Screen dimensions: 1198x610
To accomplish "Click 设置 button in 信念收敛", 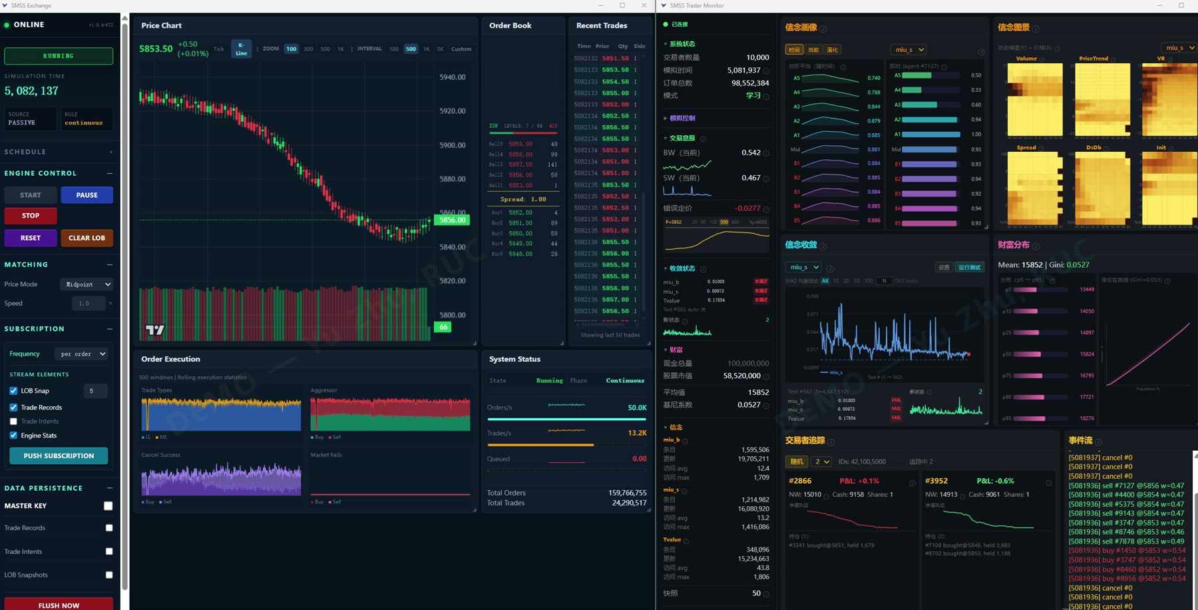I will pos(944,267).
